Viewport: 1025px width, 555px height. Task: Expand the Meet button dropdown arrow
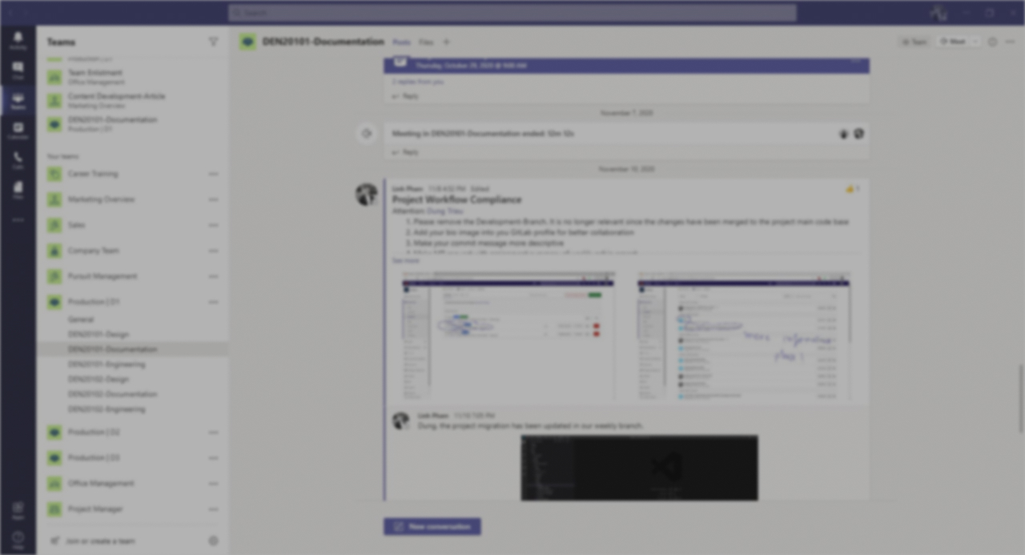(x=975, y=42)
